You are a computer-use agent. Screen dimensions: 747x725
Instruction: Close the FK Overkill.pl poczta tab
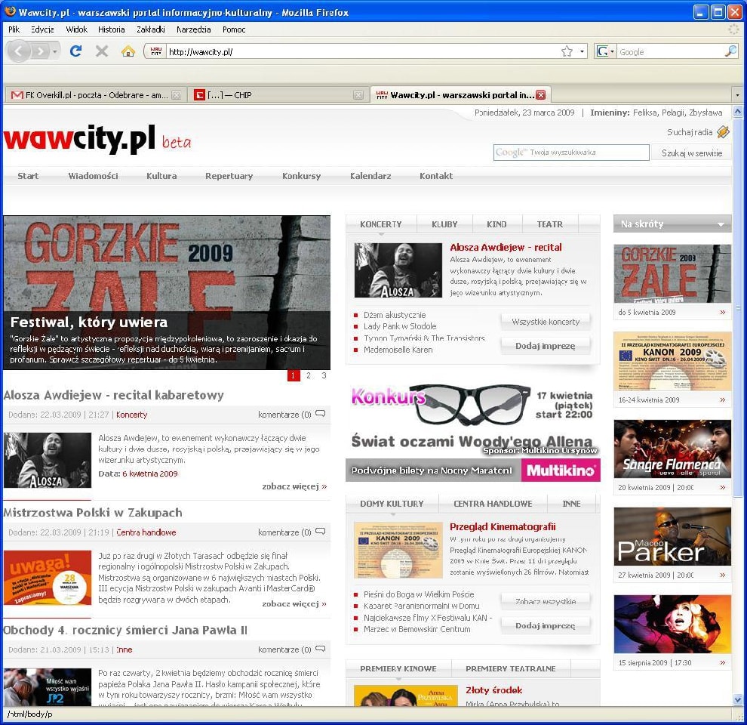point(177,95)
